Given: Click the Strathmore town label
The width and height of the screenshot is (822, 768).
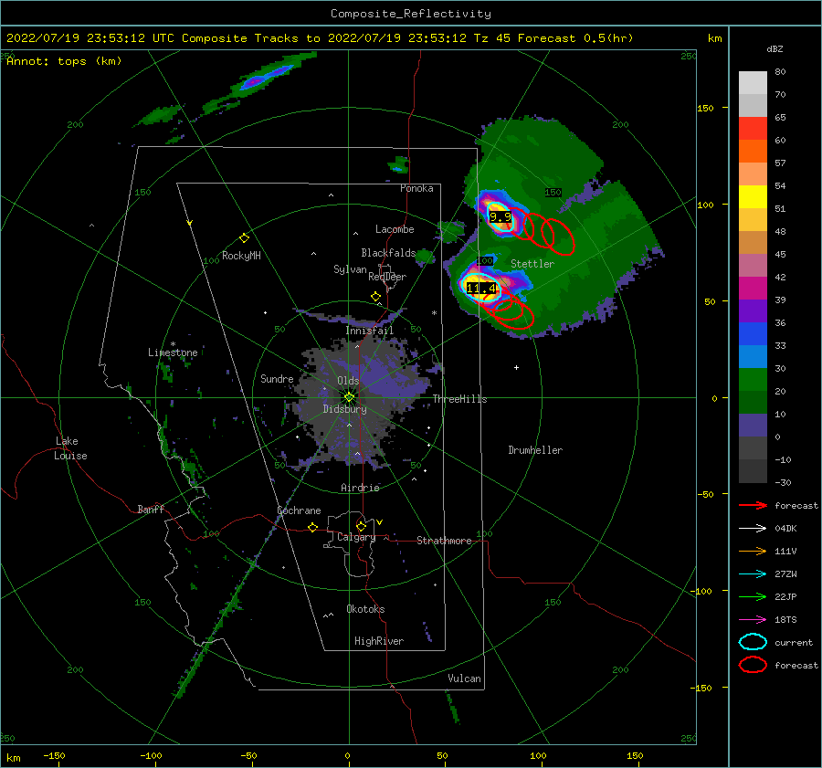Looking at the screenshot, I should [444, 541].
